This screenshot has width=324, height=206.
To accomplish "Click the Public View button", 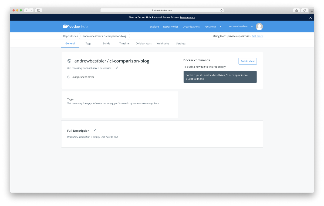I will [x=248, y=61].
